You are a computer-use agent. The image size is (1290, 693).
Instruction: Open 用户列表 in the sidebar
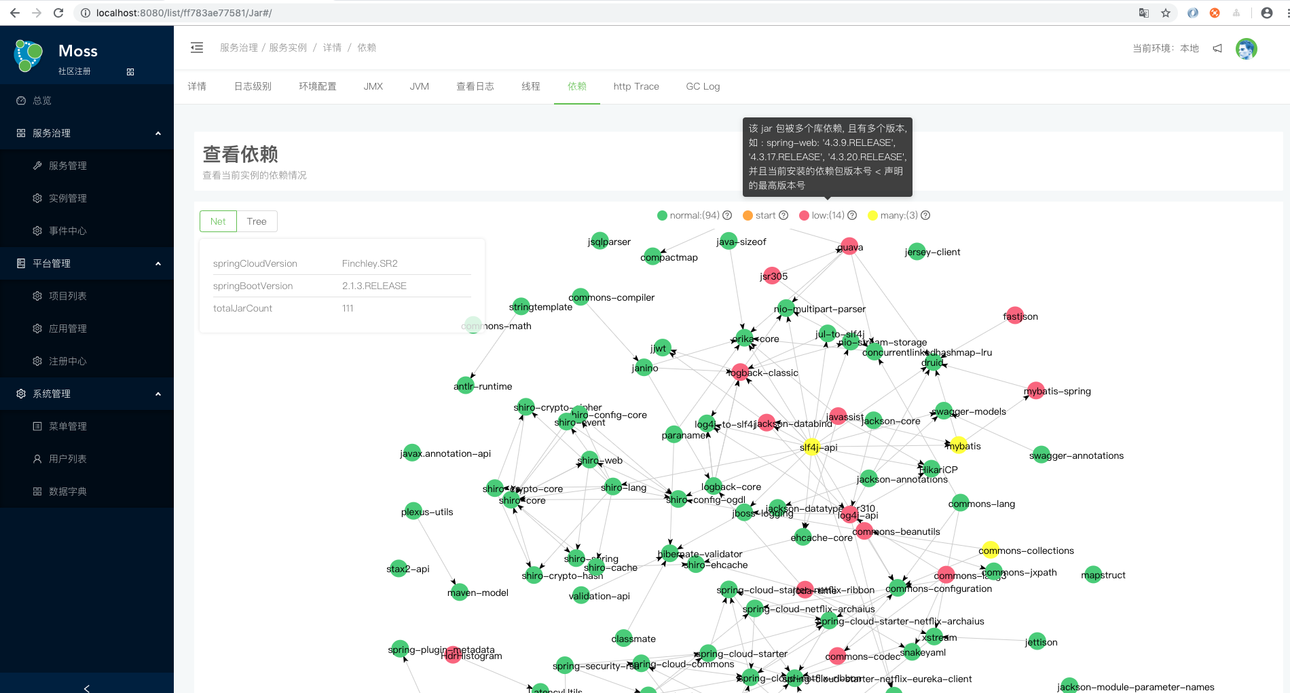click(87, 459)
